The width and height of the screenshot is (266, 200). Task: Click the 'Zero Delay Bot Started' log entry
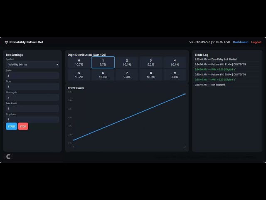point(227,59)
